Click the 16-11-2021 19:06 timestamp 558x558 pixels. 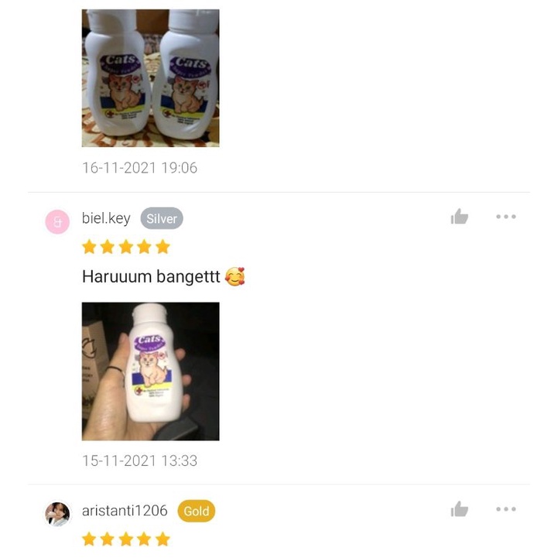click(x=139, y=168)
